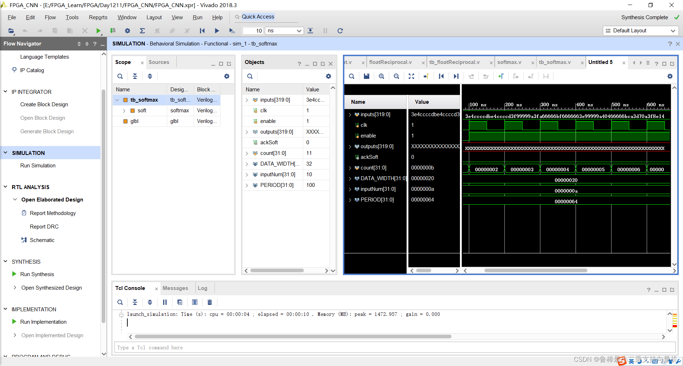Click Run Implementation

click(43, 322)
